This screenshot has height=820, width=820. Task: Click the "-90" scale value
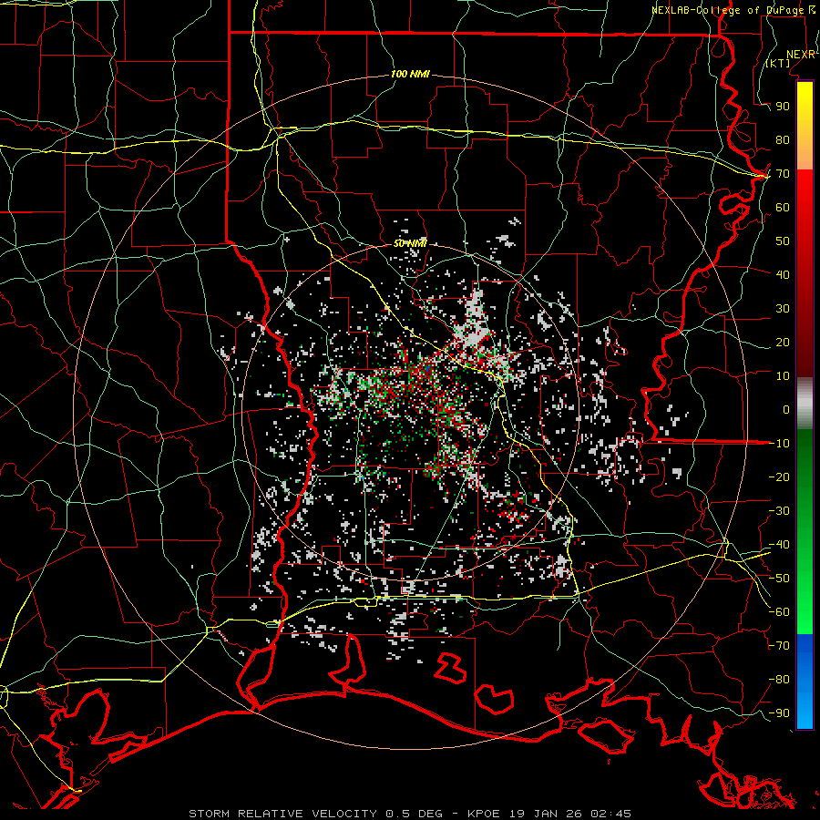pyautogui.click(x=779, y=713)
